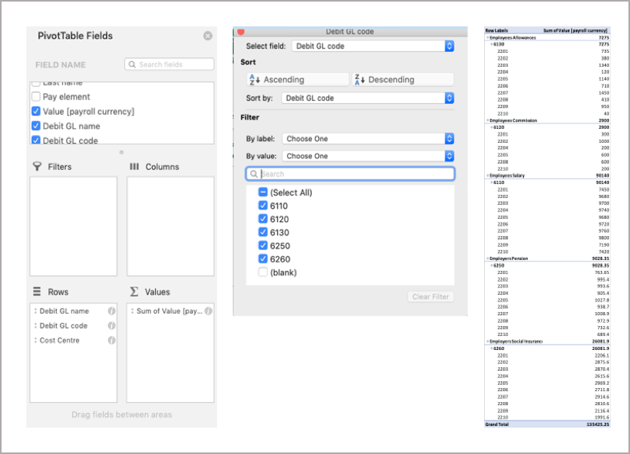Image resolution: width=630 pixels, height=454 pixels.
Task: Open info icon for Cost Centre row
Action: [x=112, y=341]
